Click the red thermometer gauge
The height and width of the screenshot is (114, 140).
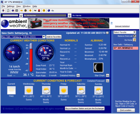[x=31, y=57]
